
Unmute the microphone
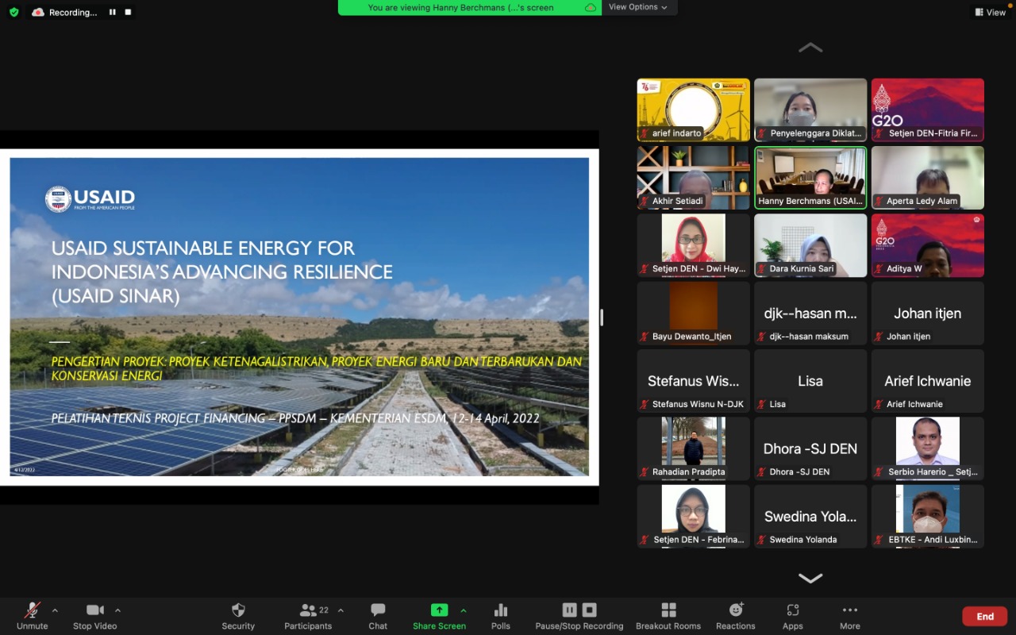(x=32, y=615)
